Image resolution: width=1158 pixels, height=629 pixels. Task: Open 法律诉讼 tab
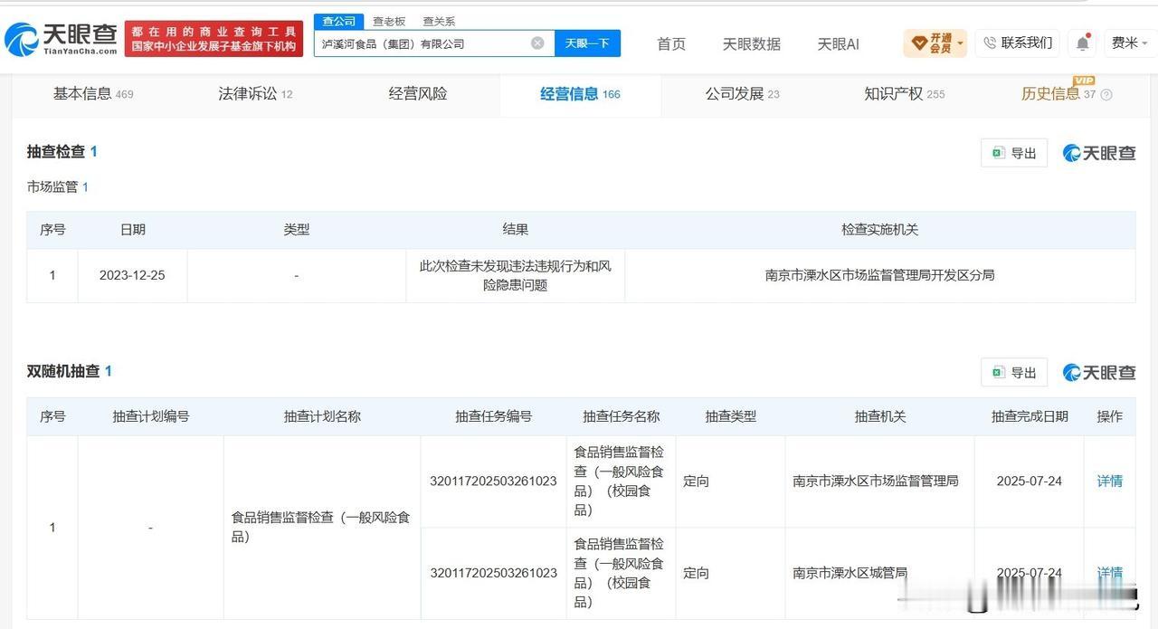click(255, 93)
